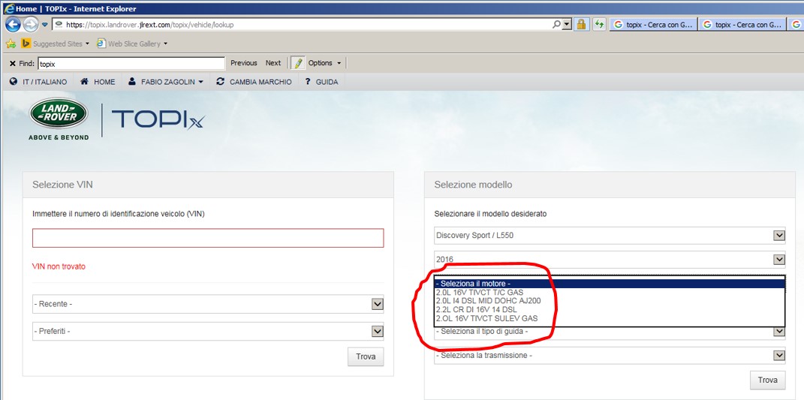The height and width of the screenshot is (400, 804).
Task: Select engine 2.OL 16V TIVCT SULEV GAS
Action: (x=610, y=318)
